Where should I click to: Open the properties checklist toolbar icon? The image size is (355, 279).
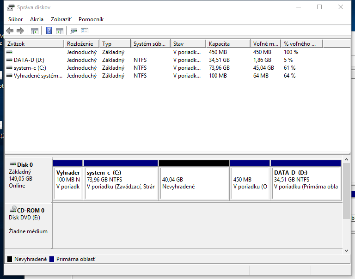[x=85, y=31]
